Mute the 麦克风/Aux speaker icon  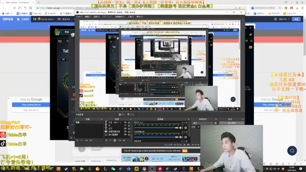click(181, 128)
